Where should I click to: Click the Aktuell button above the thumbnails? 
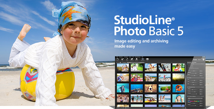(123, 63)
